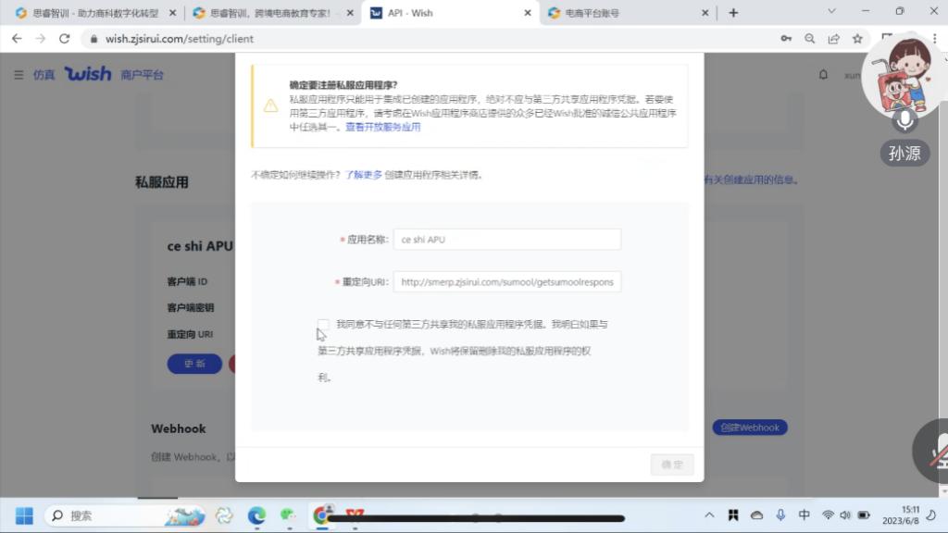
Task: Open the hamburger menu beside the Wish logo
Action: [x=19, y=75]
